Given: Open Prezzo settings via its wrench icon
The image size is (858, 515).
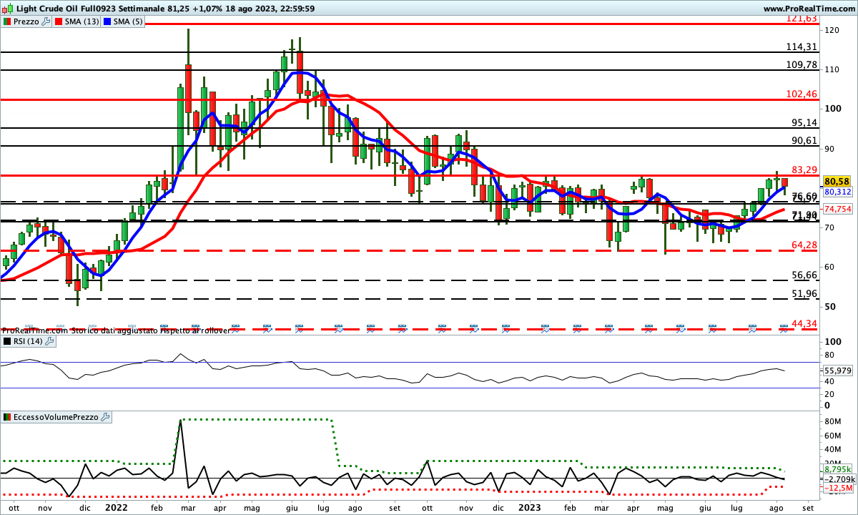Looking at the screenshot, I should coord(46,21).
